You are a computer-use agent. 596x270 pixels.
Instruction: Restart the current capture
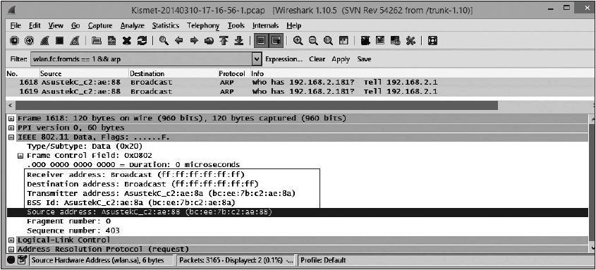tap(74, 41)
